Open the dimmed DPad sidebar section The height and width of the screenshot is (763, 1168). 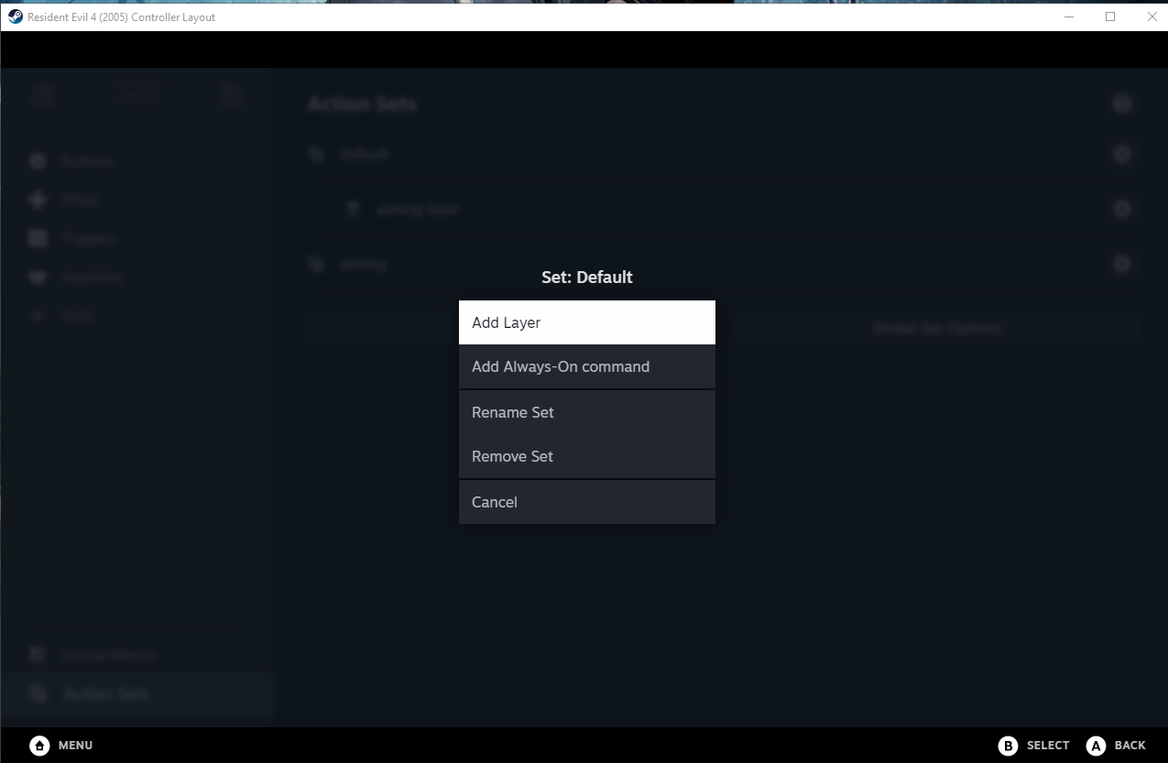pyautogui.click(x=137, y=200)
